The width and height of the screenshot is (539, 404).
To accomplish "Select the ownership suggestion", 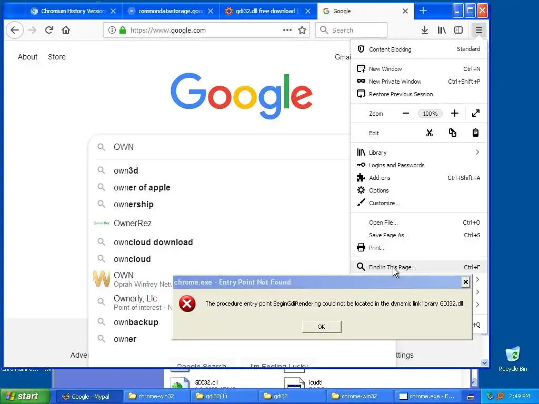I will coord(220,205).
